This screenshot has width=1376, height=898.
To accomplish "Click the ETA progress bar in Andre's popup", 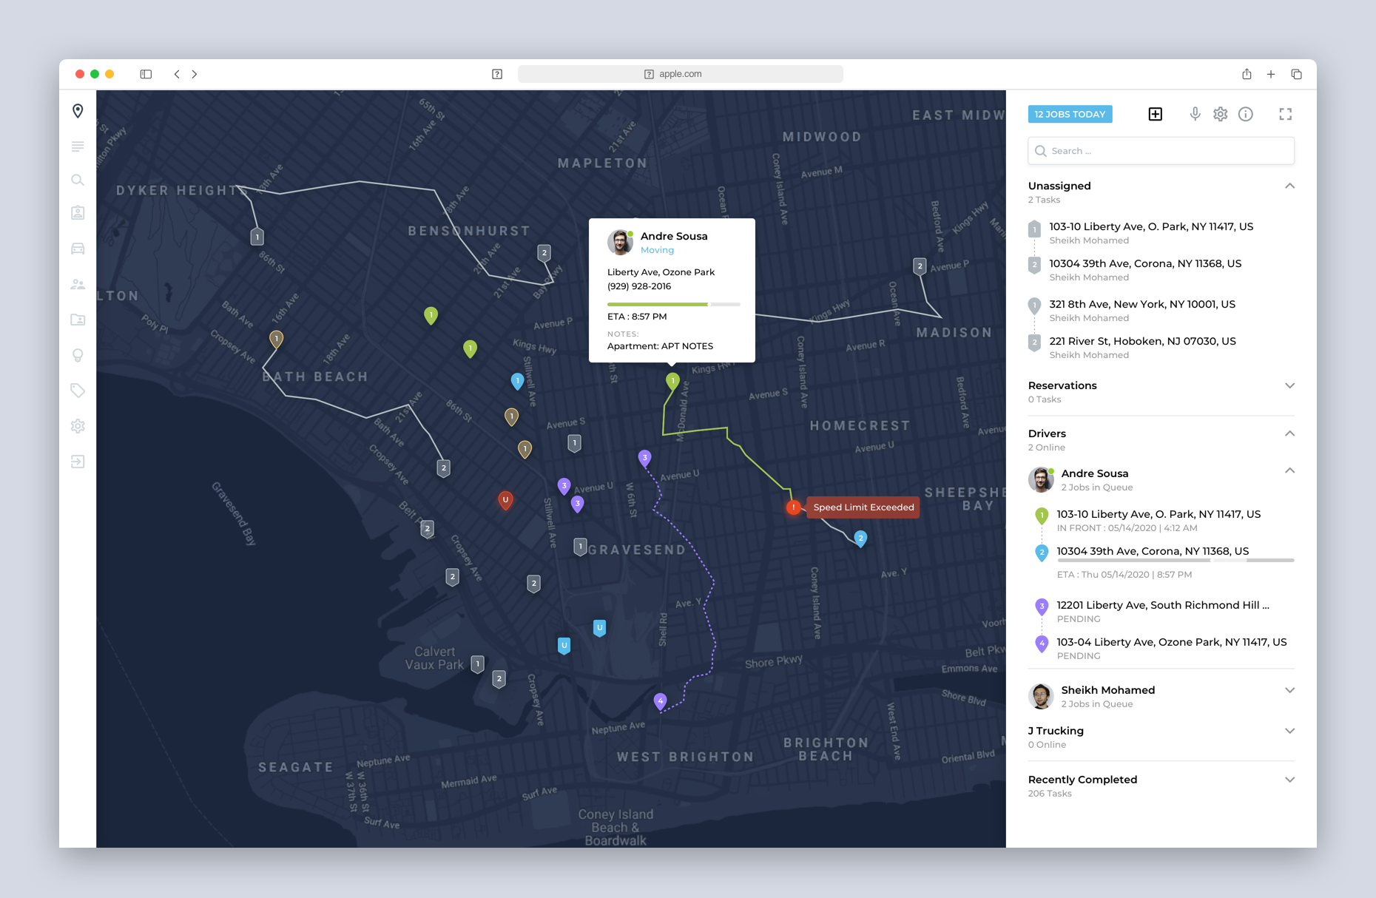I will click(673, 304).
